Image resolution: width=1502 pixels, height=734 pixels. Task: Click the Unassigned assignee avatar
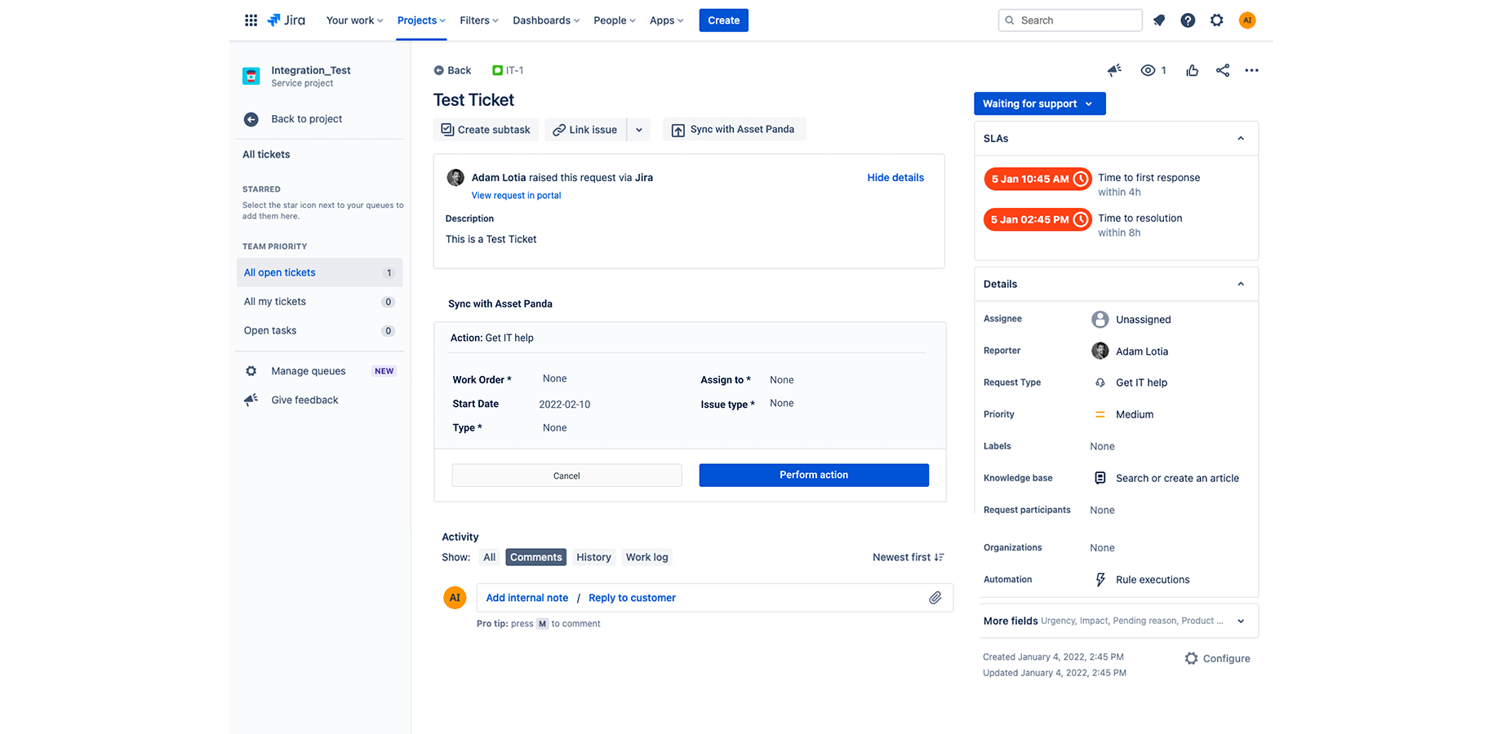click(x=1100, y=319)
